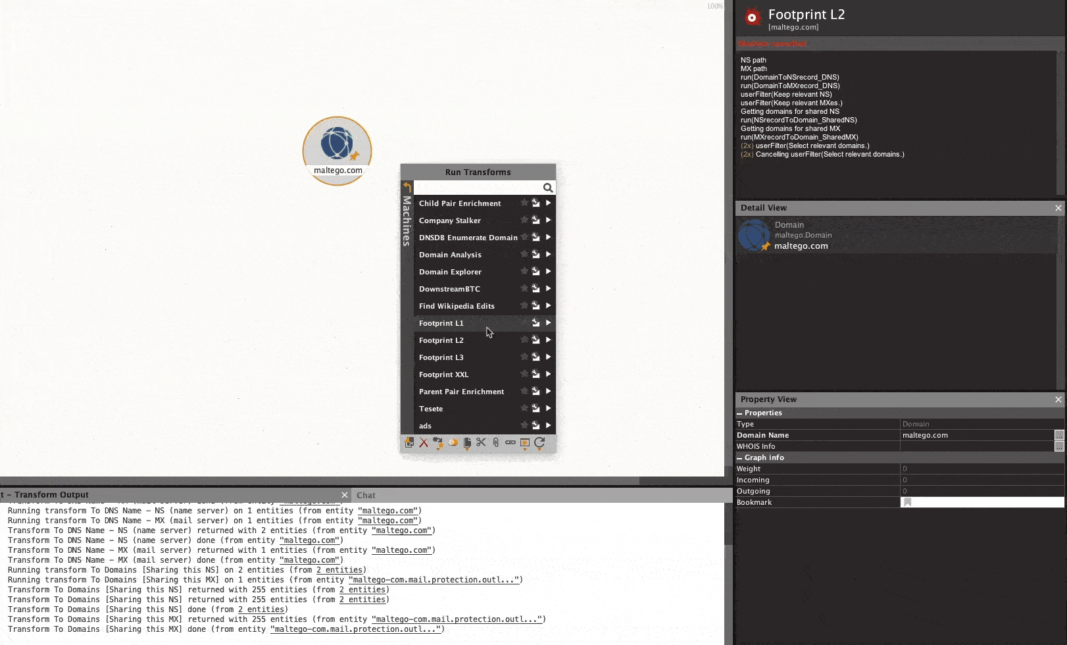This screenshot has height=645, width=1067.
Task: Click the Change Type icon in bottom toolbar
Action: click(x=438, y=443)
